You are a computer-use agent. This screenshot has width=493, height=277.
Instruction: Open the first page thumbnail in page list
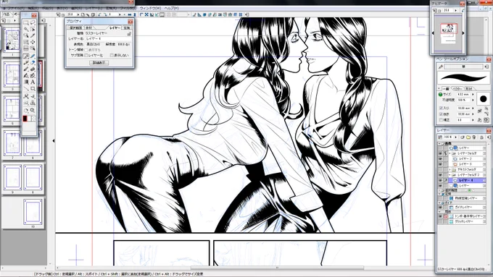(12, 41)
